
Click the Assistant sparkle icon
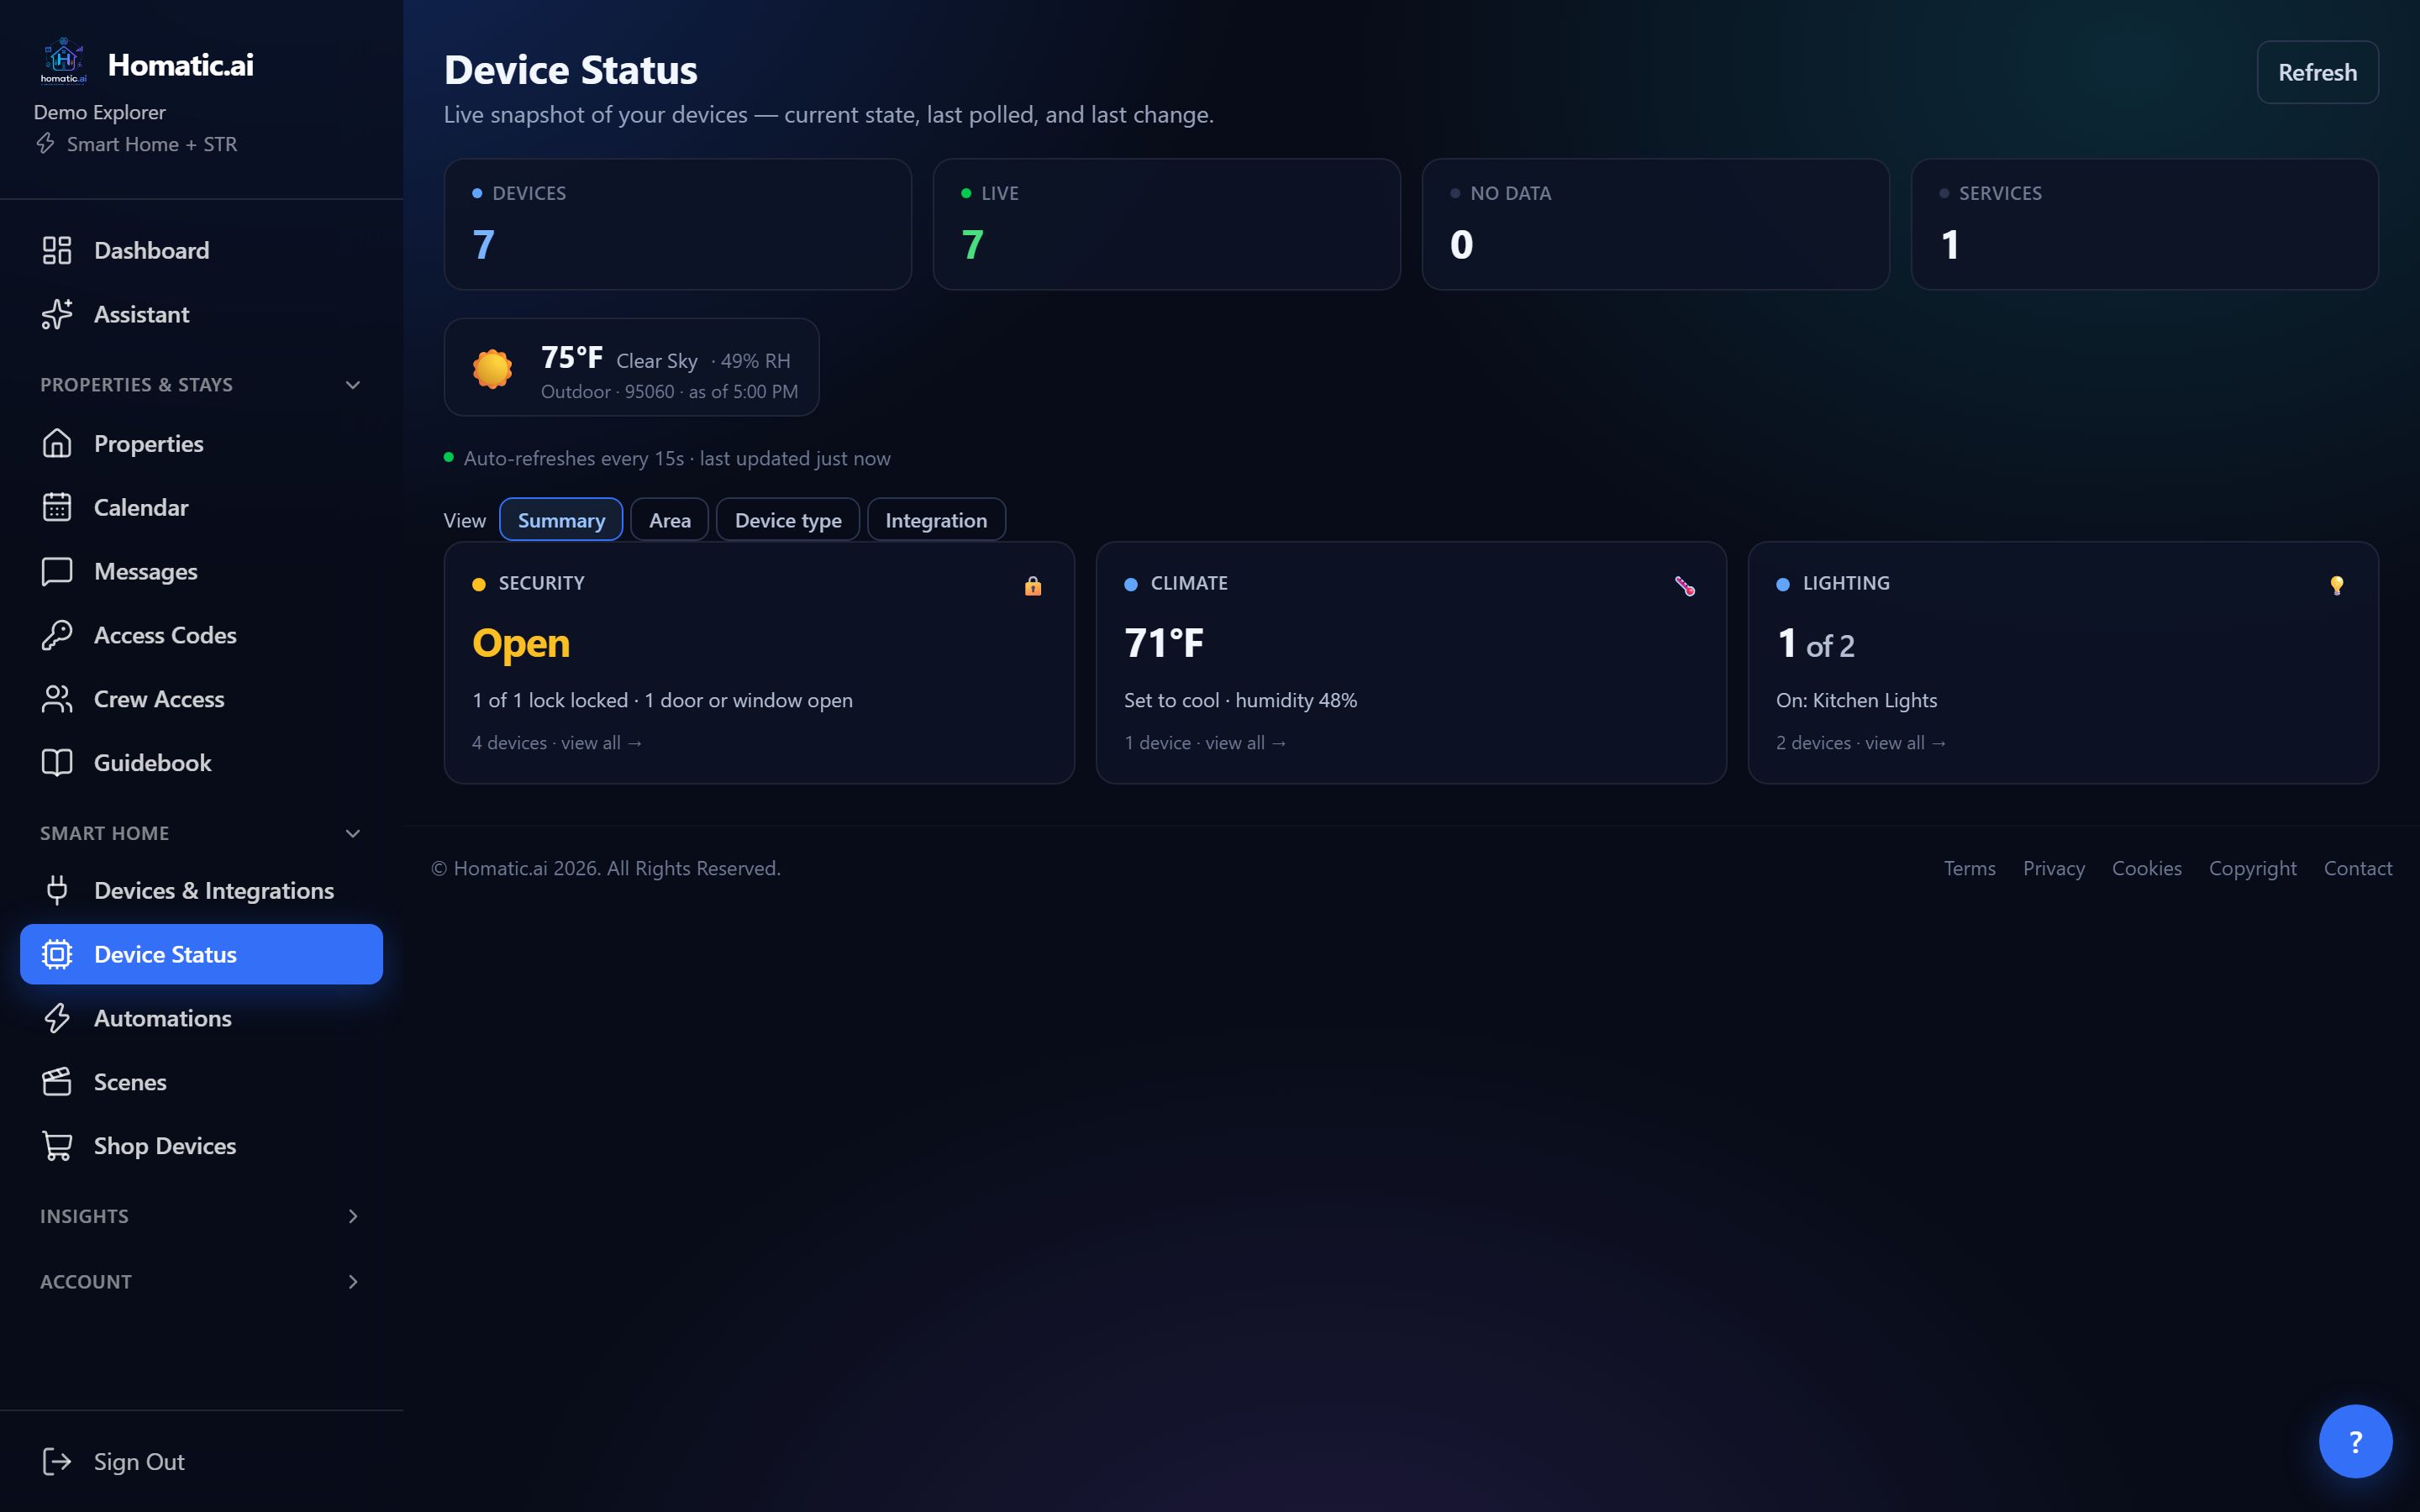(x=57, y=314)
